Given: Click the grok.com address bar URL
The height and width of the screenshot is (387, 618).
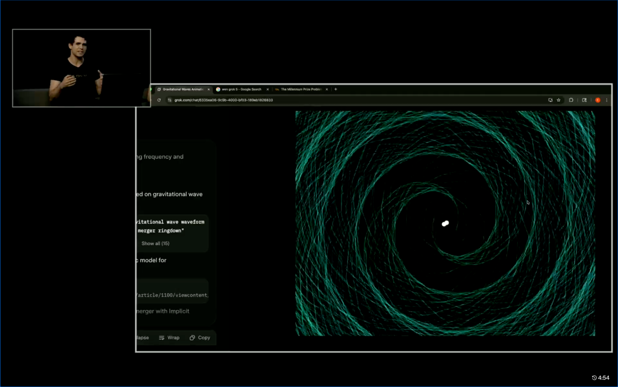Looking at the screenshot, I should (x=223, y=100).
